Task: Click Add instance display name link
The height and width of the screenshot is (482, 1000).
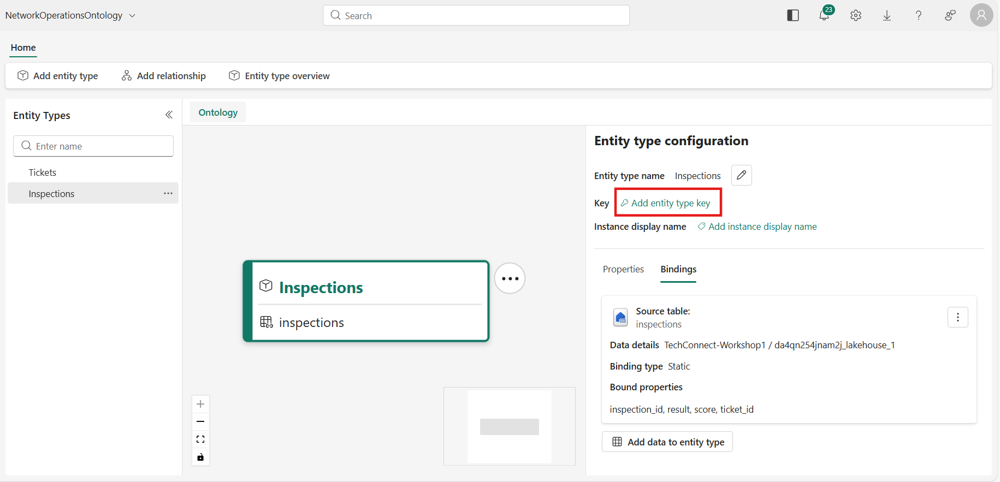Action: (757, 227)
